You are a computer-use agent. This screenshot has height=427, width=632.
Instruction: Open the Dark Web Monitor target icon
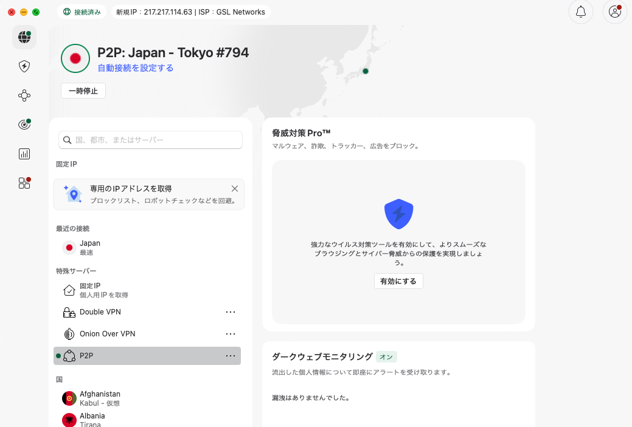click(24, 125)
